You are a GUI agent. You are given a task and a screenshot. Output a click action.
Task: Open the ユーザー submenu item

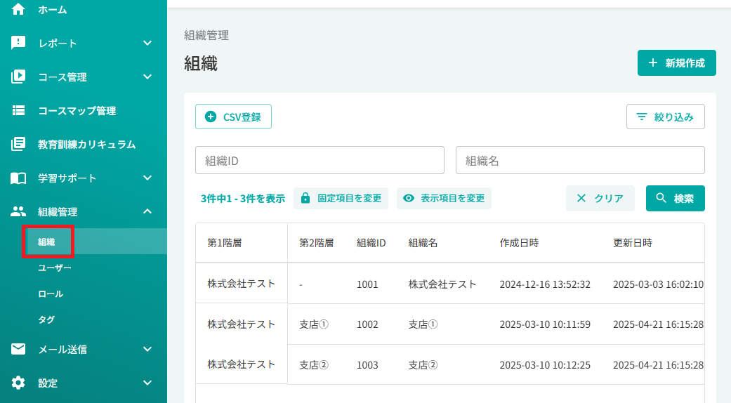tap(55, 268)
